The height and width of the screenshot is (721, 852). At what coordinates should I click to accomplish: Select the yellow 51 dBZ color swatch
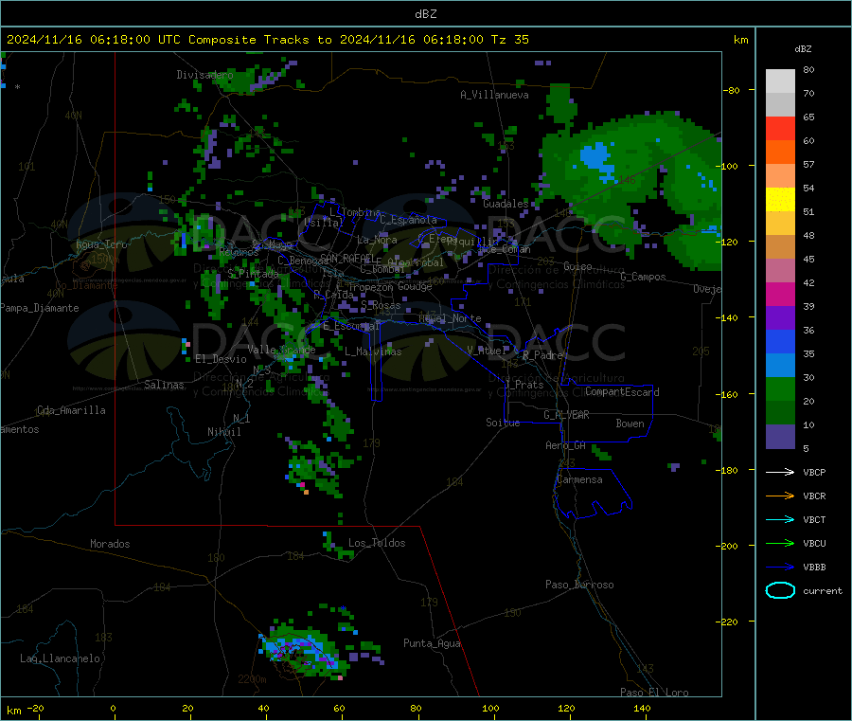pyautogui.click(x=780, y=200)
